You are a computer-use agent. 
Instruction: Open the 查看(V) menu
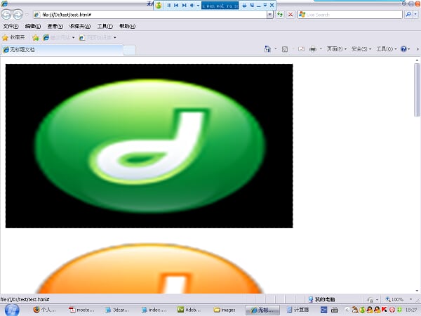click(55, 26)
